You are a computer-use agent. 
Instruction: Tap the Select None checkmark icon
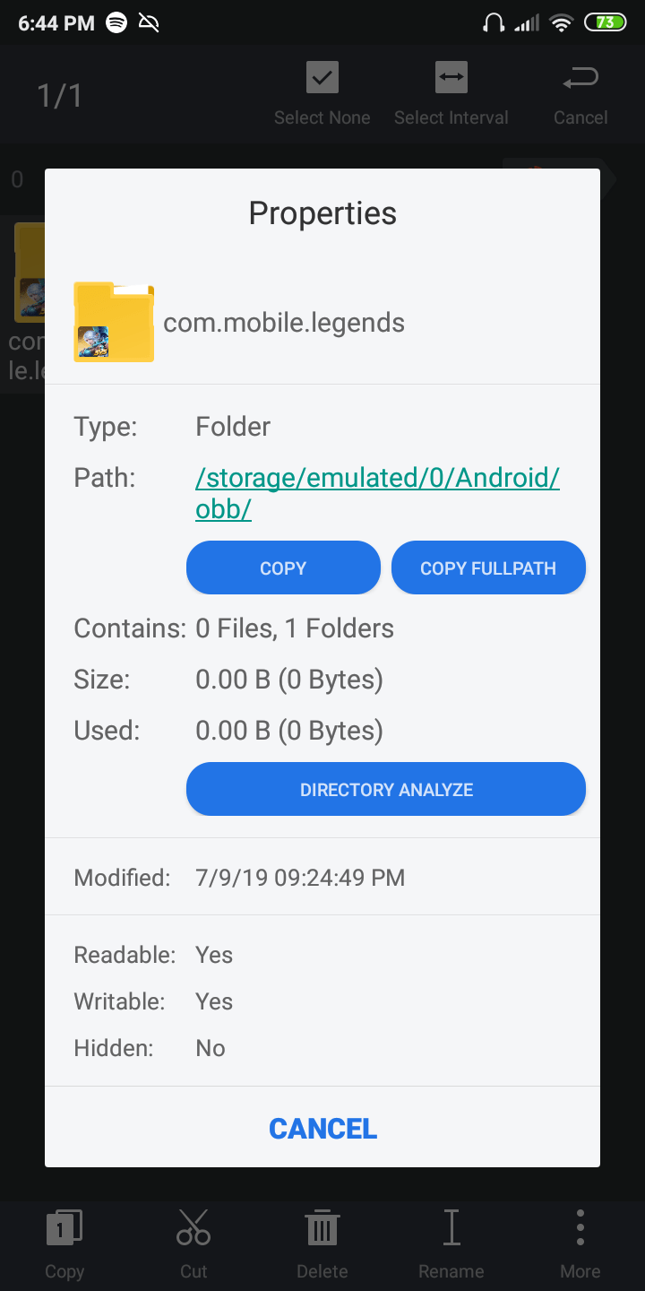point(322,78)
